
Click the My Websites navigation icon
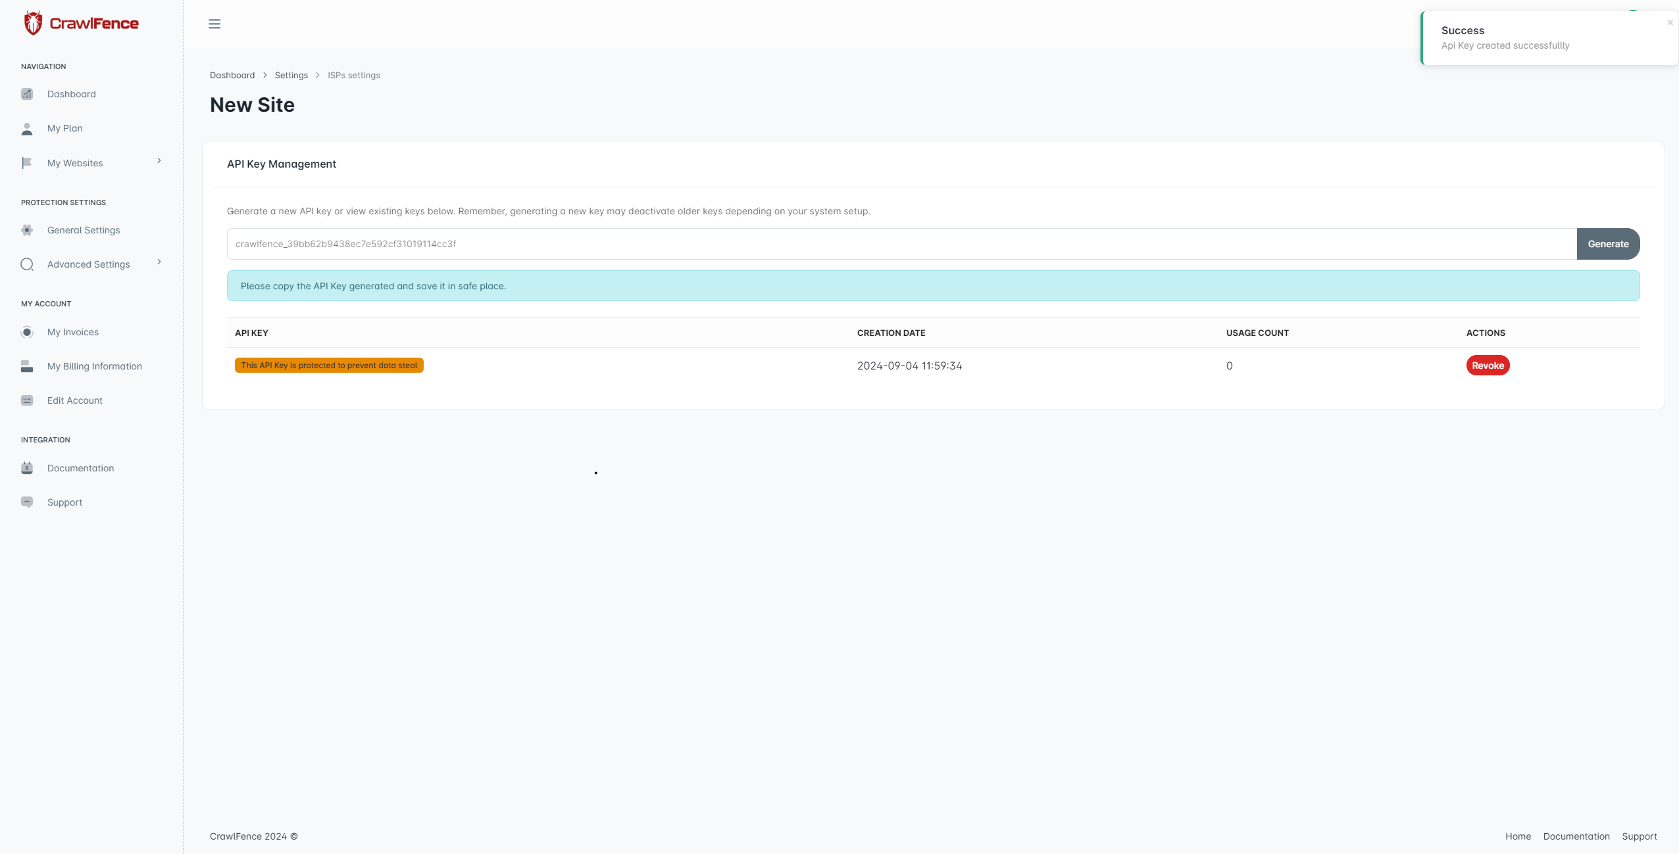(27, 164)
